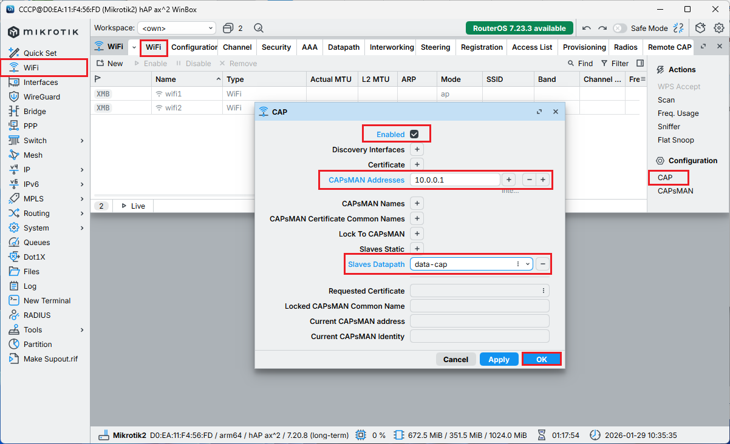Viewport: 730px width, 444px height.
Task: Expand the Routing submenu
Action: click(x=82, y=213)
